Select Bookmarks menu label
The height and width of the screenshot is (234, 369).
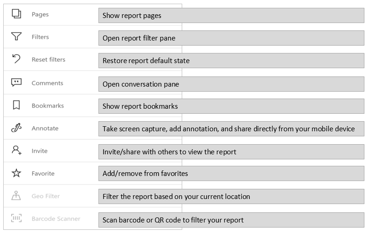tap(48, 105)
